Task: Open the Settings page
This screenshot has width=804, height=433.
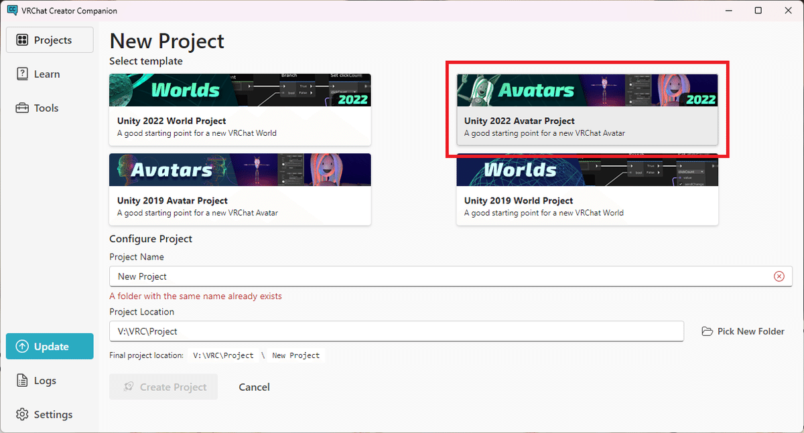Action: [x=50, y=414]
